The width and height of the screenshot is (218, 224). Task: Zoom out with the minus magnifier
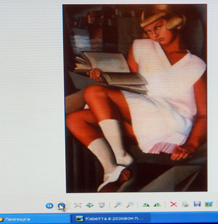point(130,204)
